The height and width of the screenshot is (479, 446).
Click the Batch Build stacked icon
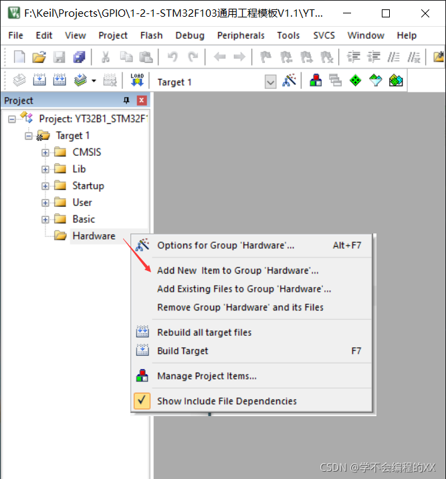click(x=80, y=81)
